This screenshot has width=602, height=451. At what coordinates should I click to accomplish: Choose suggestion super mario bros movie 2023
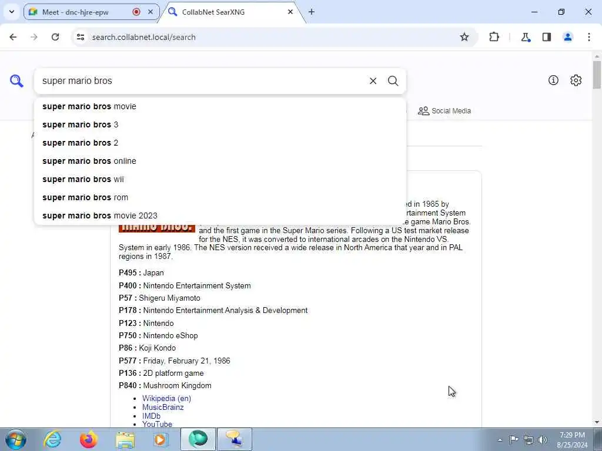pos(220,216)
